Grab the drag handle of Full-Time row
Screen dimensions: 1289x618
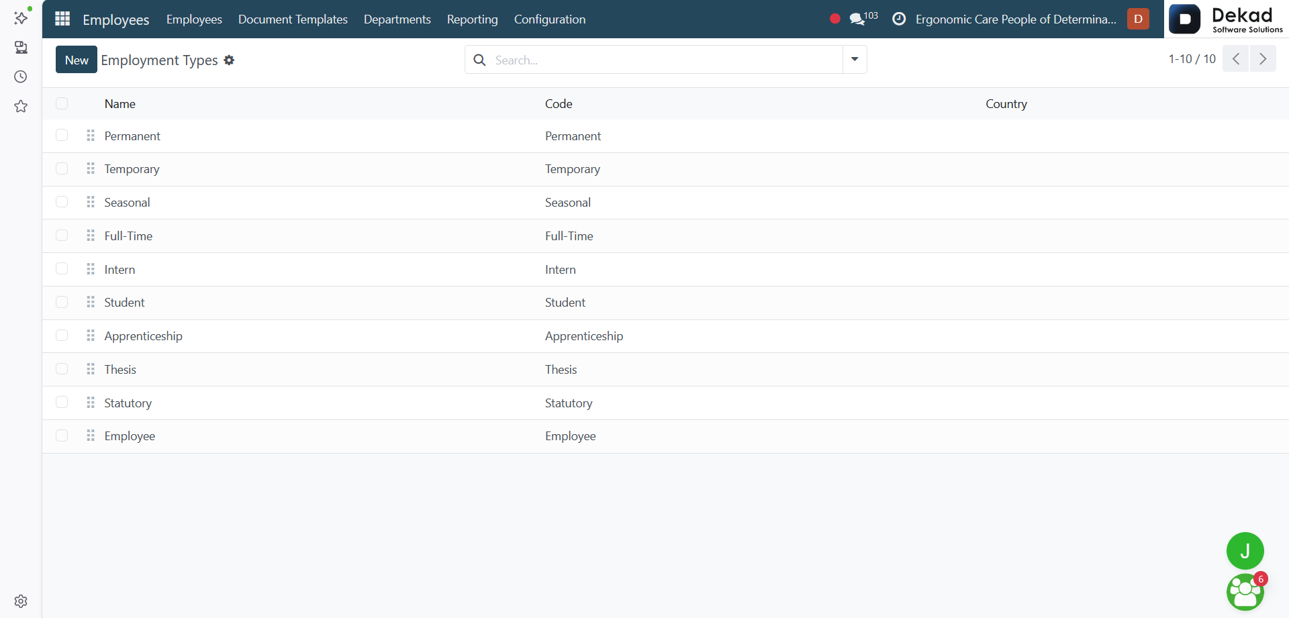coord(91,236)
